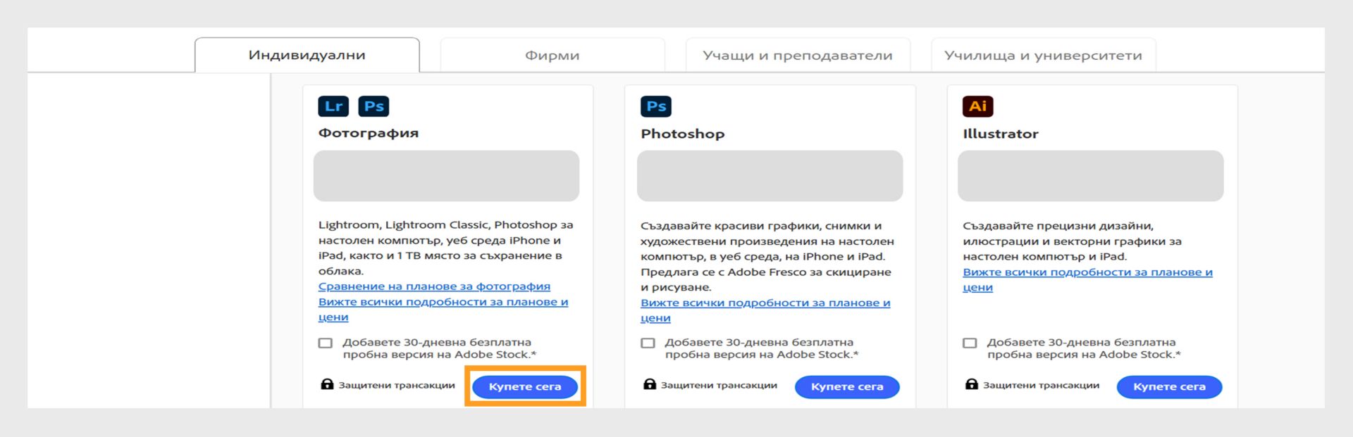Viewport: 1353px width, 437px height.
Task: Click the lock icon in the Фотография card
Action: point(327,384)
